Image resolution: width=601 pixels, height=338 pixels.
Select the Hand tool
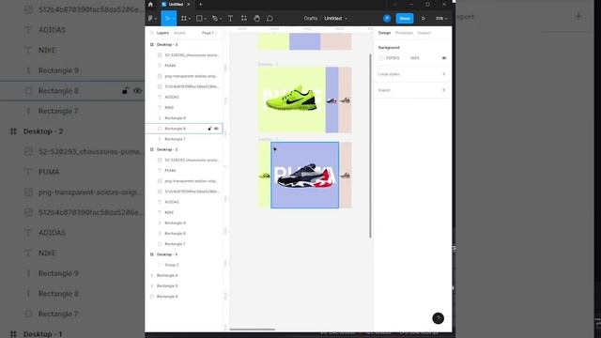point(256,19)
